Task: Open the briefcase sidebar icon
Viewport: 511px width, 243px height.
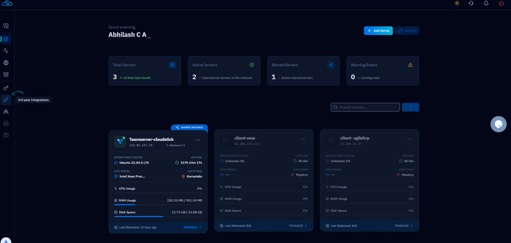Action: [x=6, y=135]
